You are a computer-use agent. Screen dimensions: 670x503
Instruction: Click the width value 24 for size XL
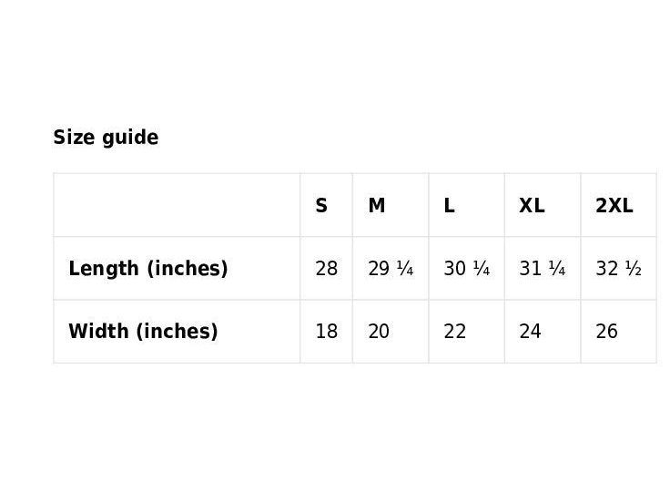530,332
